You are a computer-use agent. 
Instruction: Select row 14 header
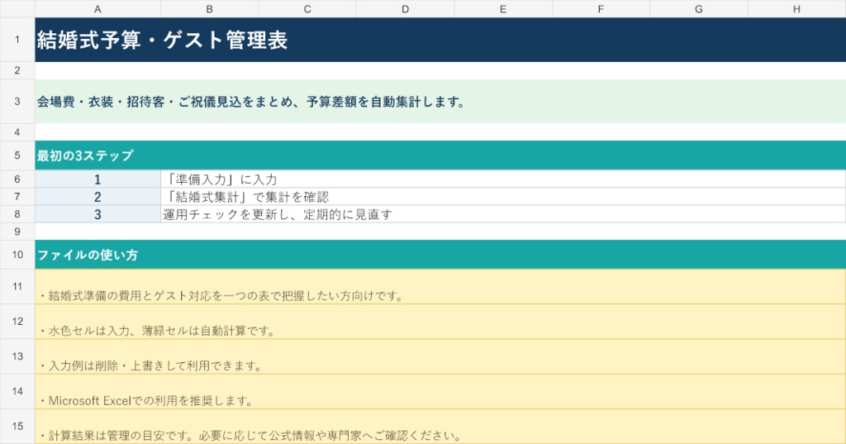tap(17, 391)
